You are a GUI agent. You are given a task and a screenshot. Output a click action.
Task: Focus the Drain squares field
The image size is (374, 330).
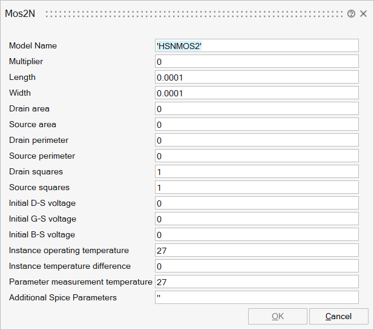coord(257,171)
